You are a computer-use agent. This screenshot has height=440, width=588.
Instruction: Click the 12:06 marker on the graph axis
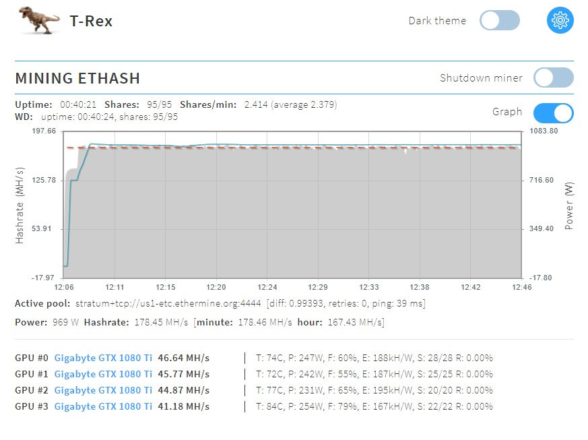[x=64, y=287]
